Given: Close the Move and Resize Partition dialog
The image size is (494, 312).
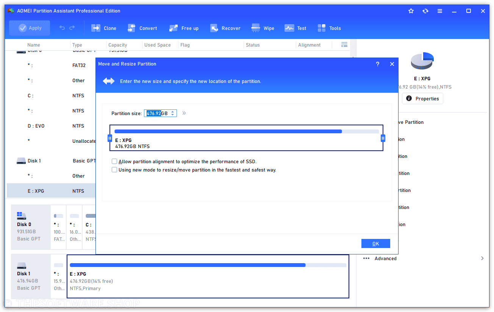Looking at the screenshot, I should pos(392,64).
